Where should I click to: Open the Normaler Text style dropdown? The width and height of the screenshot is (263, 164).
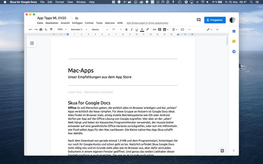(x=79, y=30)
